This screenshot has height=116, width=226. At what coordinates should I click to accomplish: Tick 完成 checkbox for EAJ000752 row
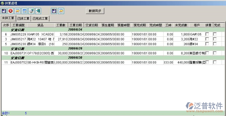[215, 62]
